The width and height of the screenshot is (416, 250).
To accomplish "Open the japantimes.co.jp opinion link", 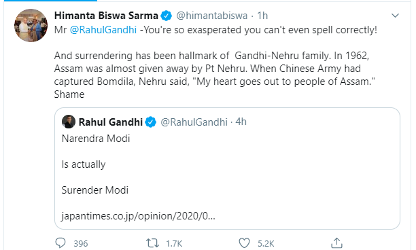I will click(x=138, y=216).
